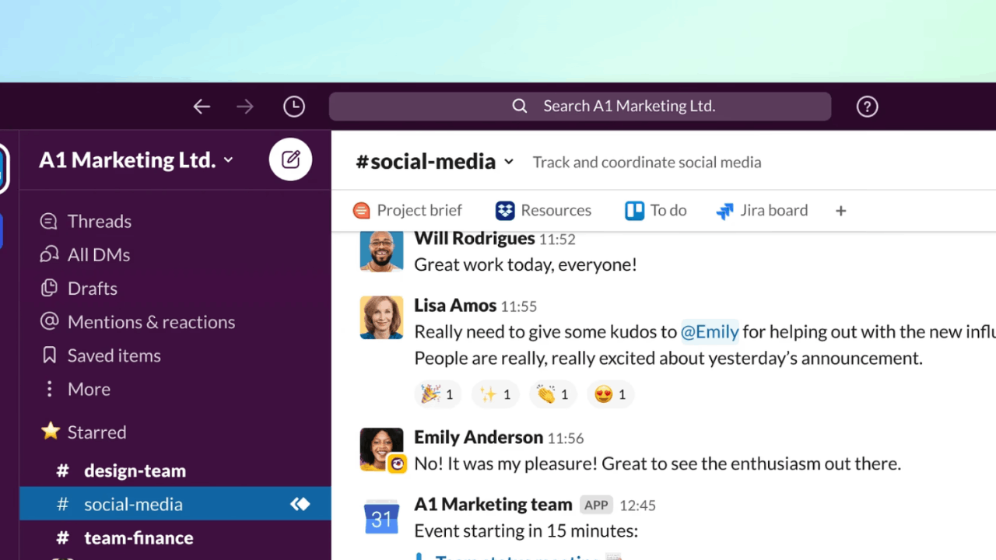Add a bookmark with the plus icon
996x560 pixels.
840,211
